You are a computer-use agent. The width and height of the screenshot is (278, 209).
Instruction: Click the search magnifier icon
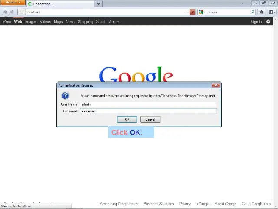(252, 12)
